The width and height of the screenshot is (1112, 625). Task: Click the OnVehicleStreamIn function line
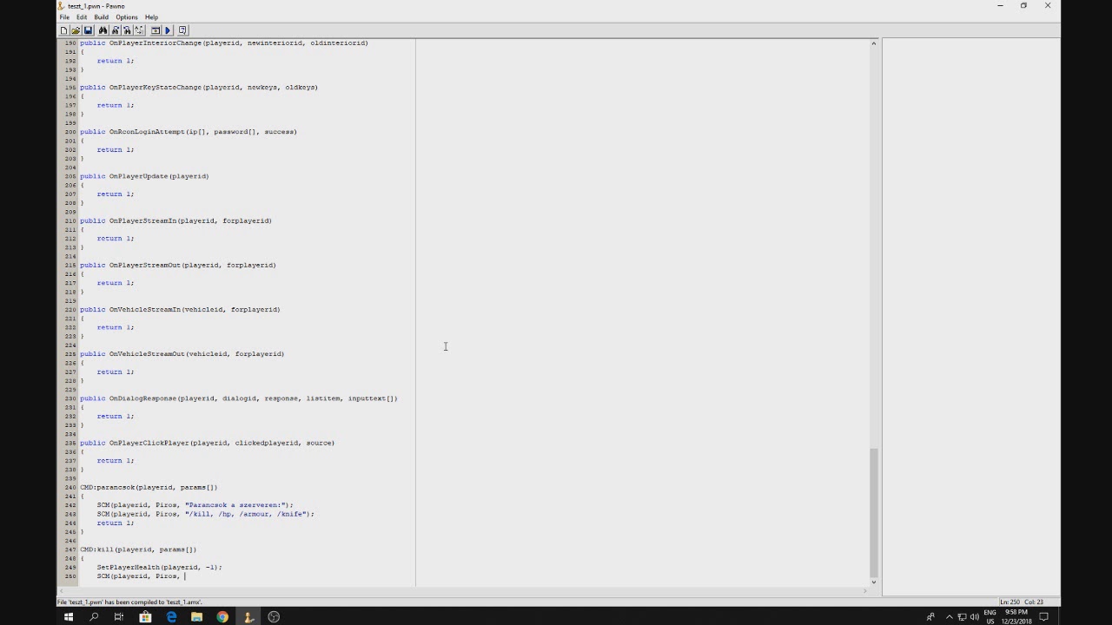180,309
